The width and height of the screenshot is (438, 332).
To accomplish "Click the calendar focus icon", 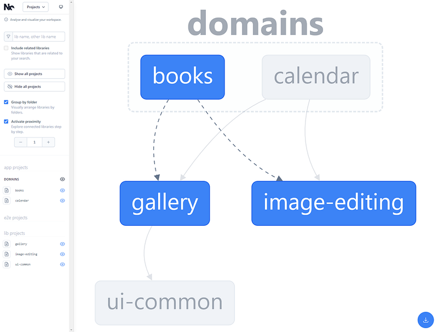I will point(7,201).
